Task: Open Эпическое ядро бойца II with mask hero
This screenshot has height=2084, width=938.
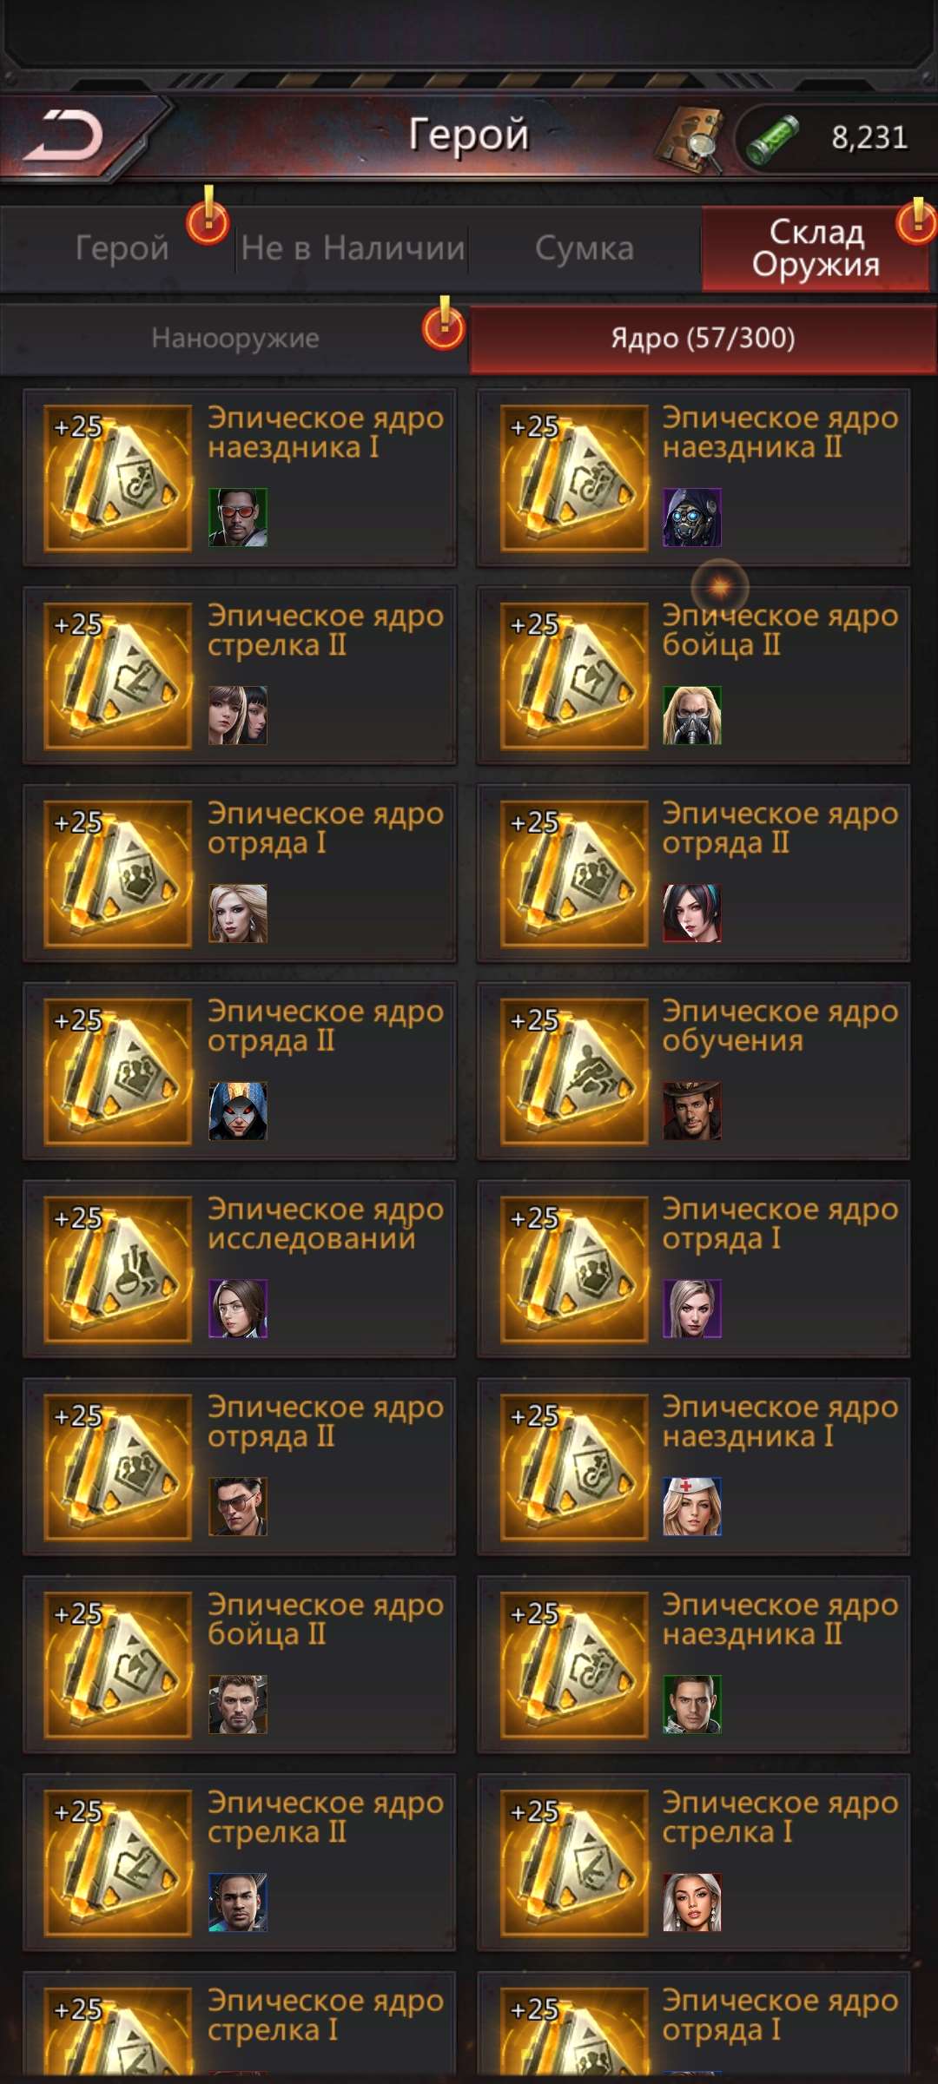Action: [694, 676]
